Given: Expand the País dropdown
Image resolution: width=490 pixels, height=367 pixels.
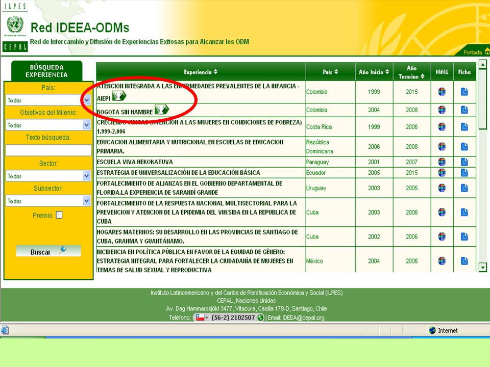Looking at the screenshot, I should point(87,100).
